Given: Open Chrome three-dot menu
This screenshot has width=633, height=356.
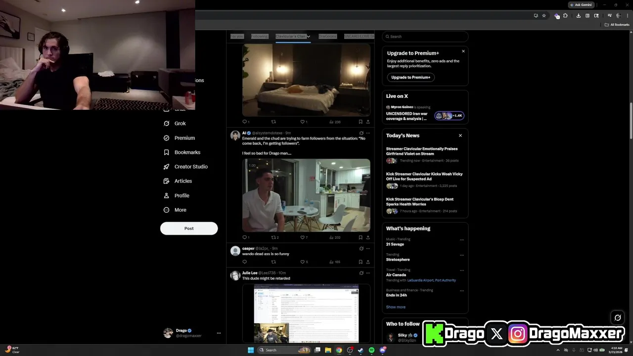Looking at the screenshot, I should pos(627,16).
